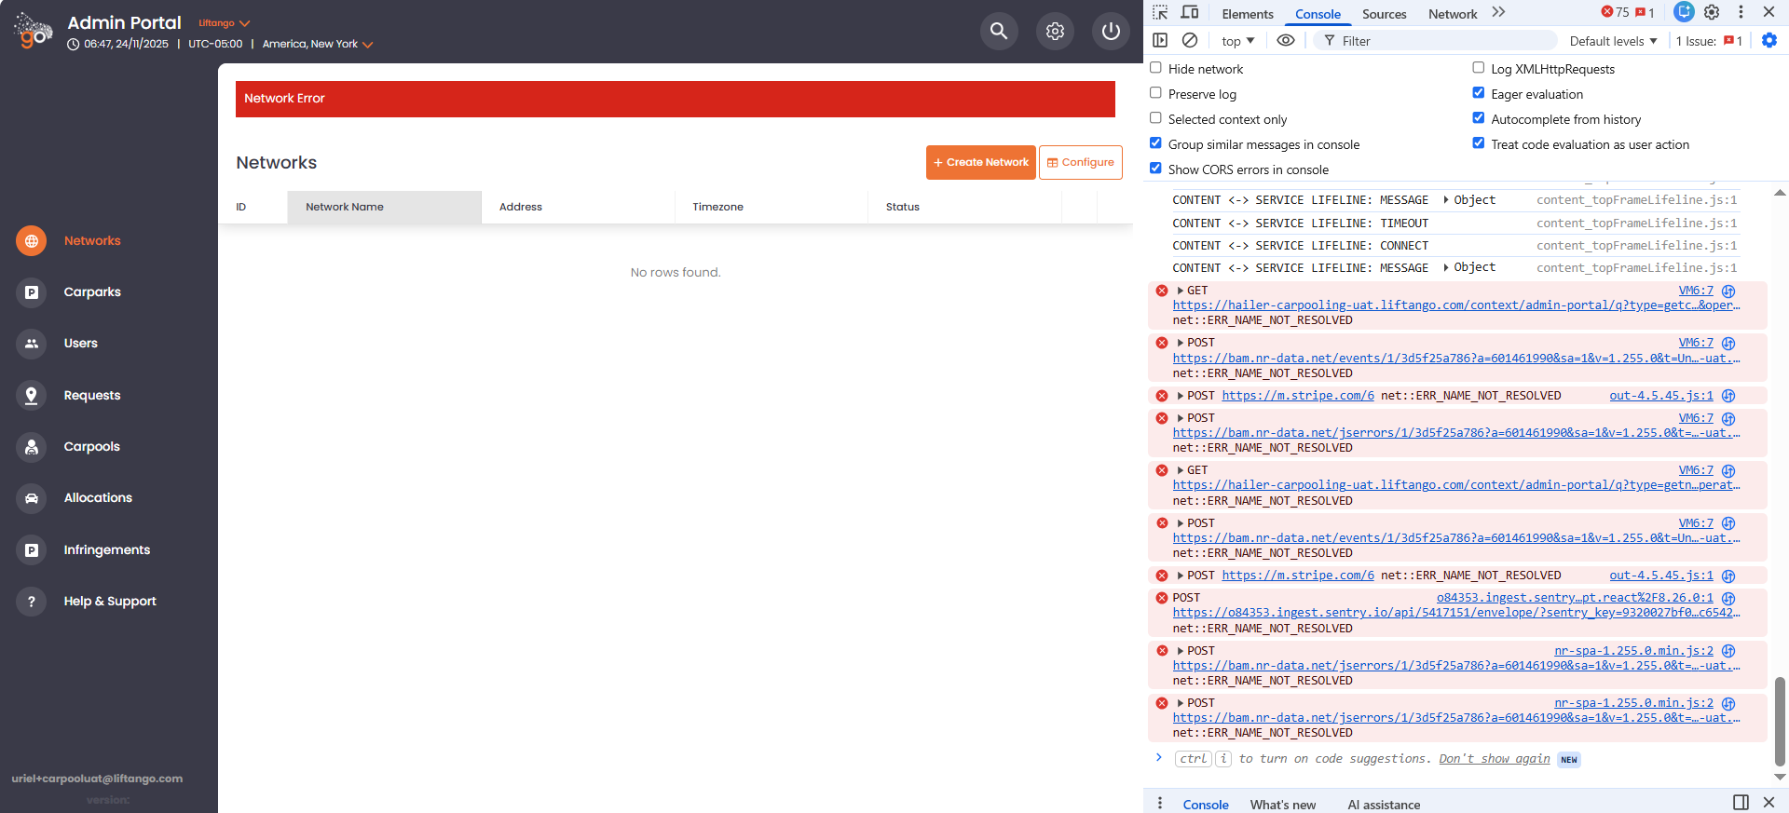Image resolution: width=1789 pixels, height=813 pixels.
Task: Open the What's new drawer tab
Action: pos(1283,805)
